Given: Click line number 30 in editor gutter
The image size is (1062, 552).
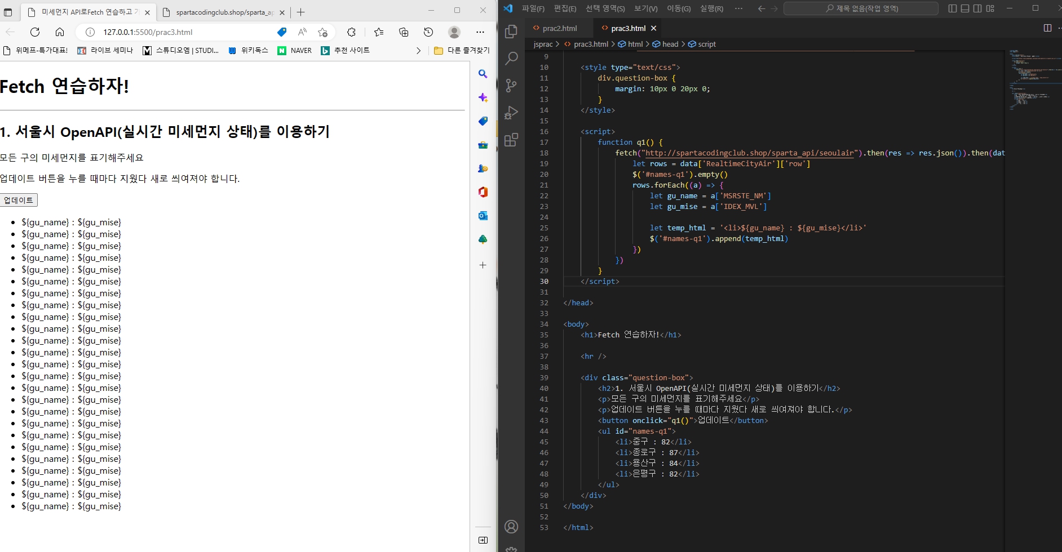Looking at the screenshot, I should 544,281.
